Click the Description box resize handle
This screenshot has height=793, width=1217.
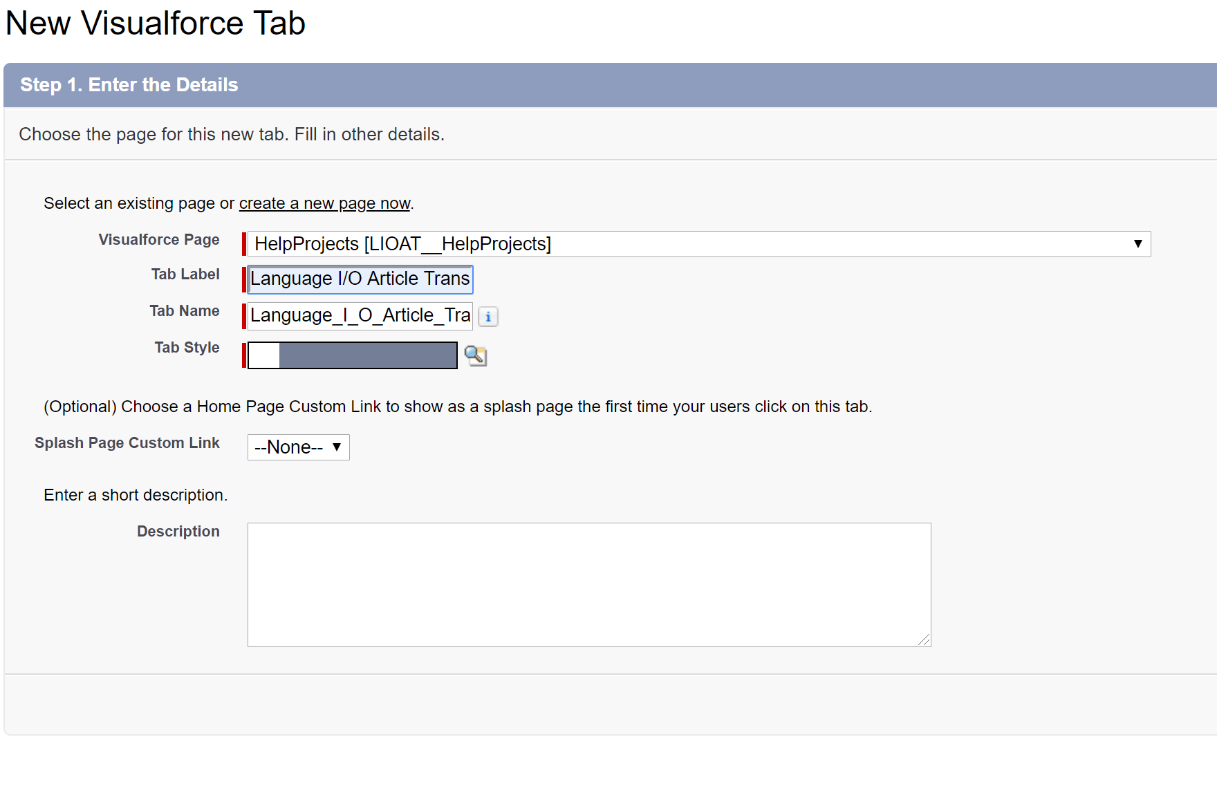pyautogui.click(x=924, y=640)
